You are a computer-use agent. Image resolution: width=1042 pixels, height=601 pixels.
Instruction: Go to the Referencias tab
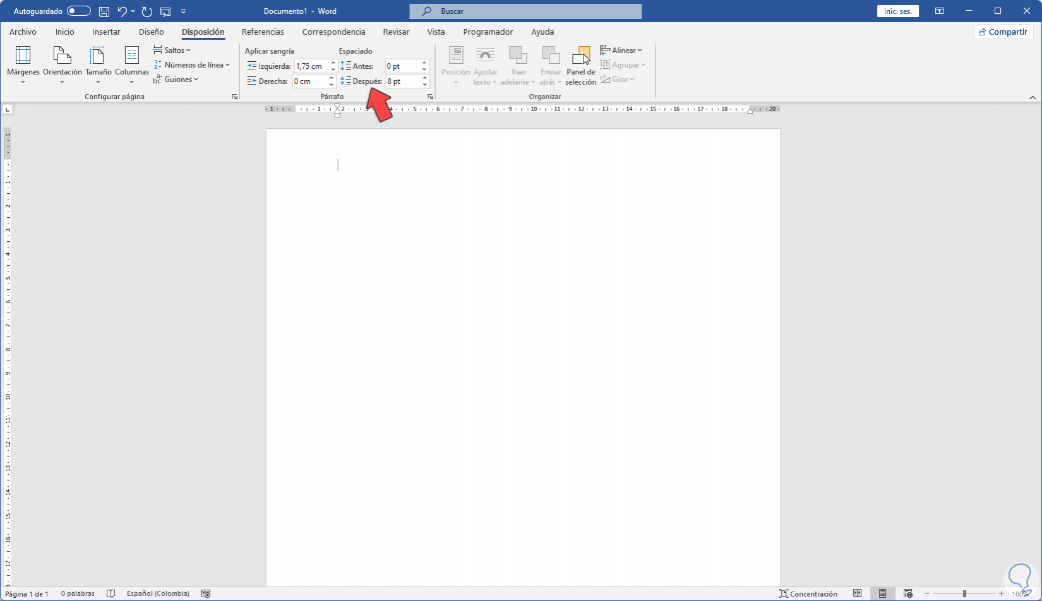(263, 32)
